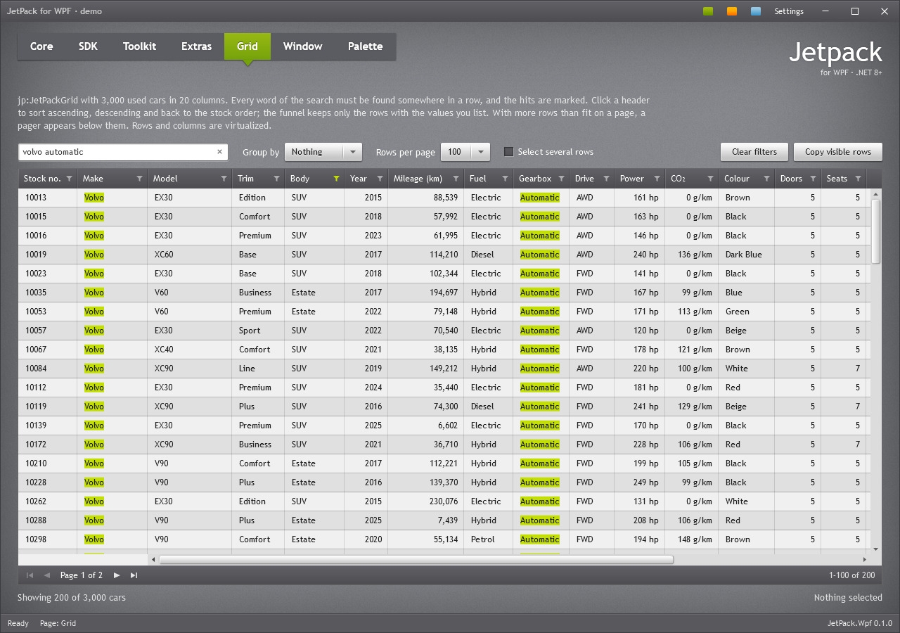
Task: Switch to the Core tab
Action: click(41, 46)
